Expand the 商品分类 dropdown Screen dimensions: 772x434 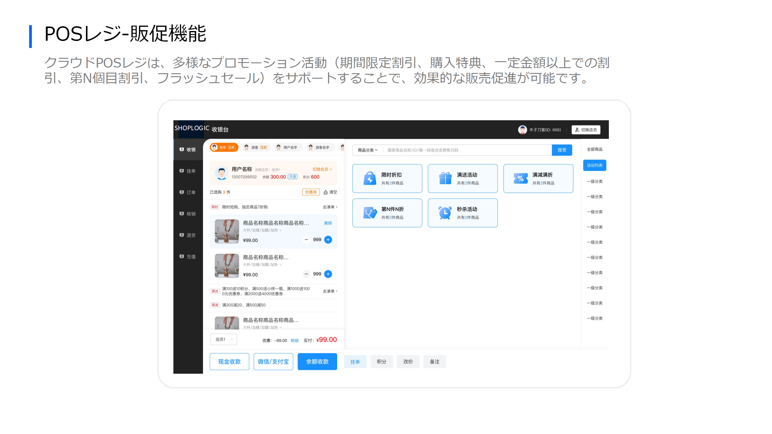pyautogui.click(x=368, y=150)
